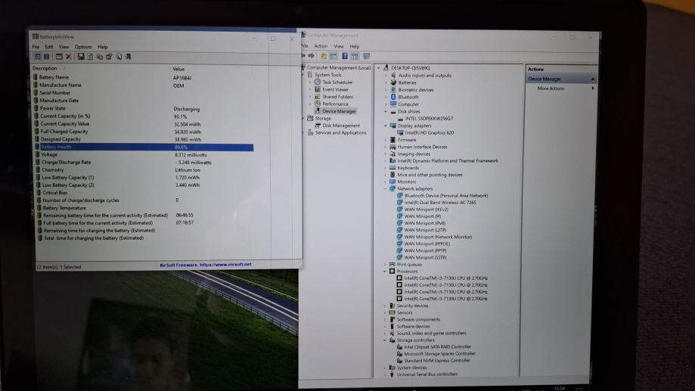Image resolution: width=695 pixels, height=391 pixels.
Task: Click the blue Help question-mark icon in Computer Management toolbar
Action: (x=345, y=56)
